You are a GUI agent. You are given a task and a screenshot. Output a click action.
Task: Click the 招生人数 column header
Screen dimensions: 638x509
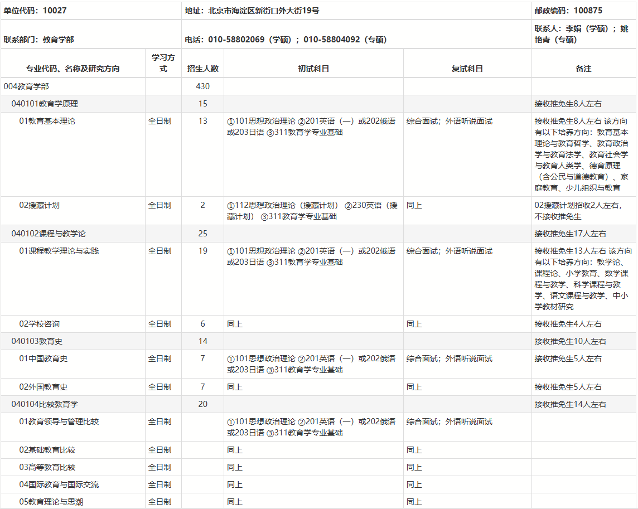(x=203, y=69)
